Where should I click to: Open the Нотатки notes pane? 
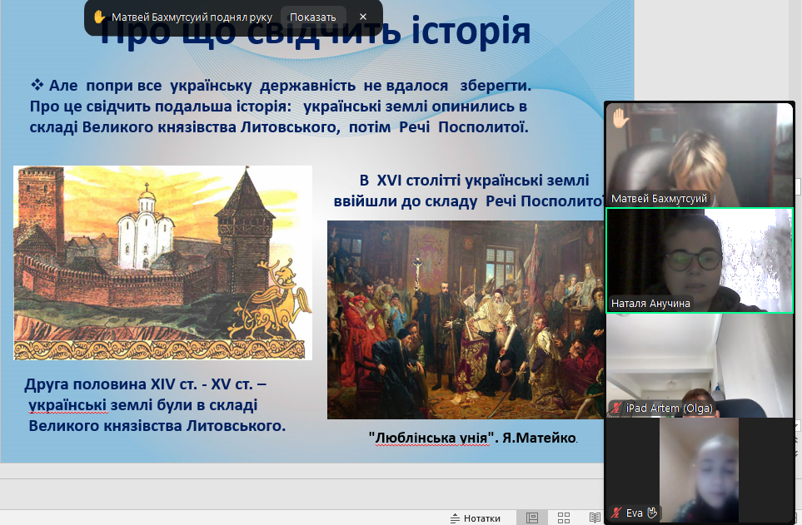click(476, 518)
